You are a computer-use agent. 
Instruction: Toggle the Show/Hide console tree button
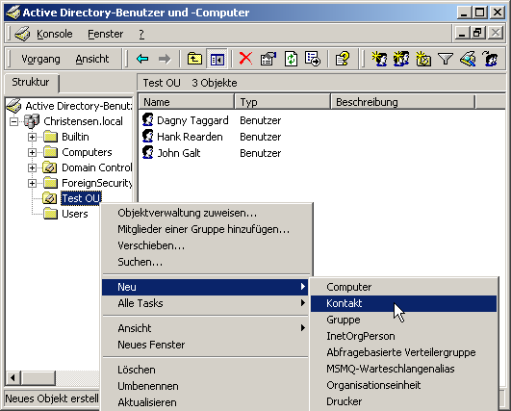pyautogui.click(x=217, y=59)
